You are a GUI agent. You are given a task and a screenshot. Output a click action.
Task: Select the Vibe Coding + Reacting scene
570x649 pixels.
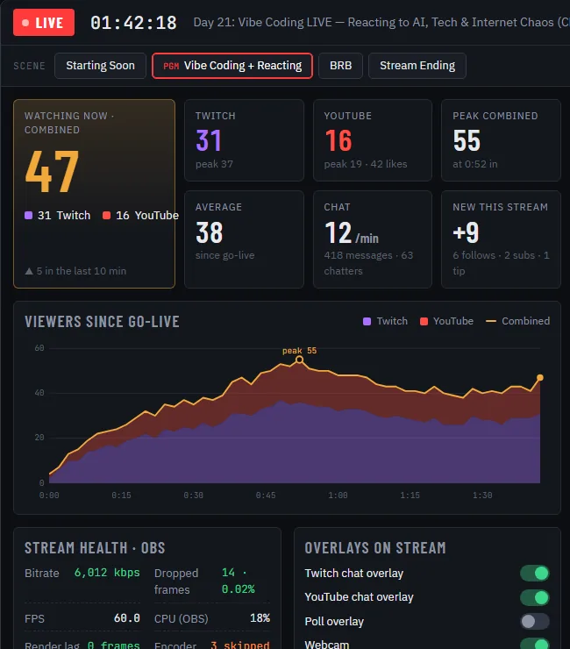pos(232,66)
